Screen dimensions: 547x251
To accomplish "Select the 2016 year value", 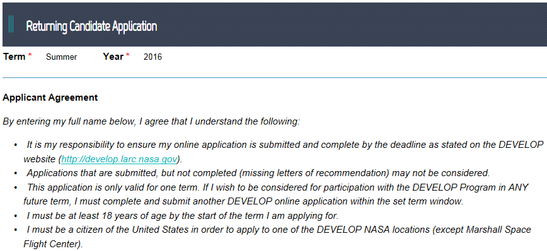I will pos(153,57).
